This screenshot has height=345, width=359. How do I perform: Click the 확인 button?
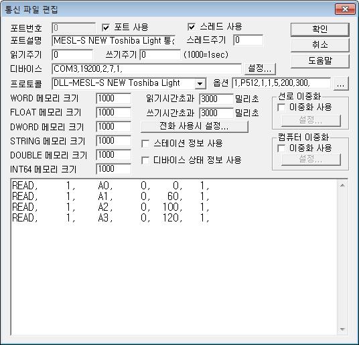tap(320, 30)
